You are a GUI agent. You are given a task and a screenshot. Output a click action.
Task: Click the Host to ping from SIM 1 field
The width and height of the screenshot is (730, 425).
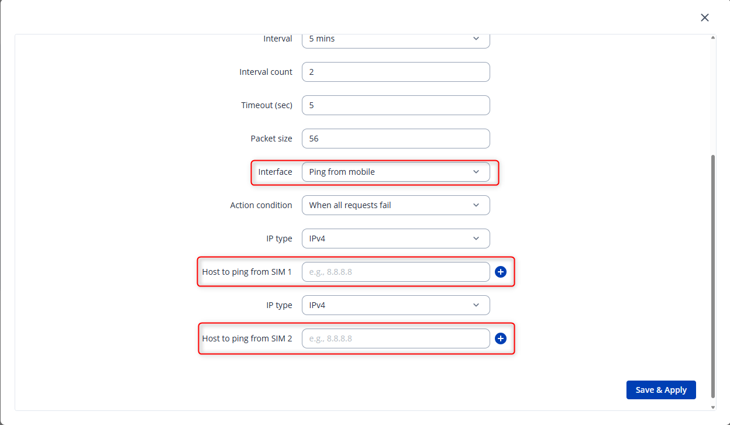point(395,272)
